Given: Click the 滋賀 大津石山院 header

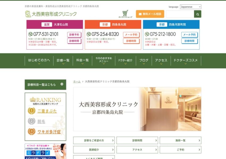Looking at the screenshot, I should pos(55,24).
